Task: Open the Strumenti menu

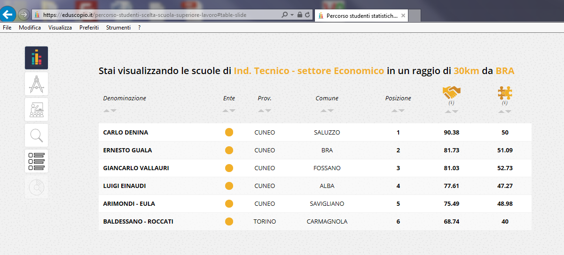Action: 118,28
